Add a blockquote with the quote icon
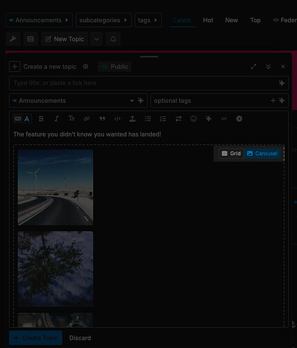The height and width of the screenshot is (348, 297). tap(102, 119)
